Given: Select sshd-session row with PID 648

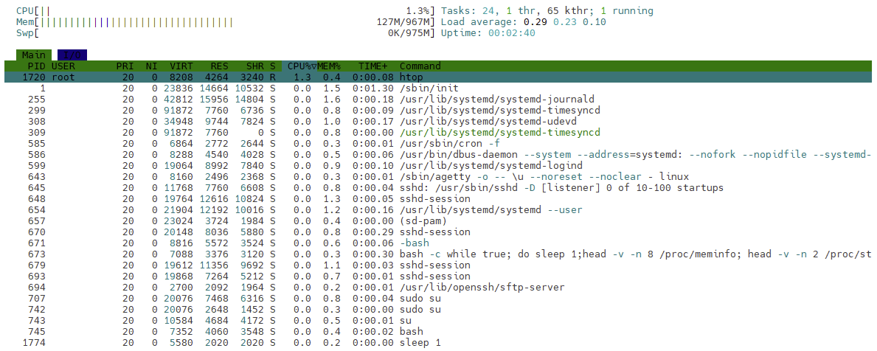Looking at the screenshot, I should 438,199.
